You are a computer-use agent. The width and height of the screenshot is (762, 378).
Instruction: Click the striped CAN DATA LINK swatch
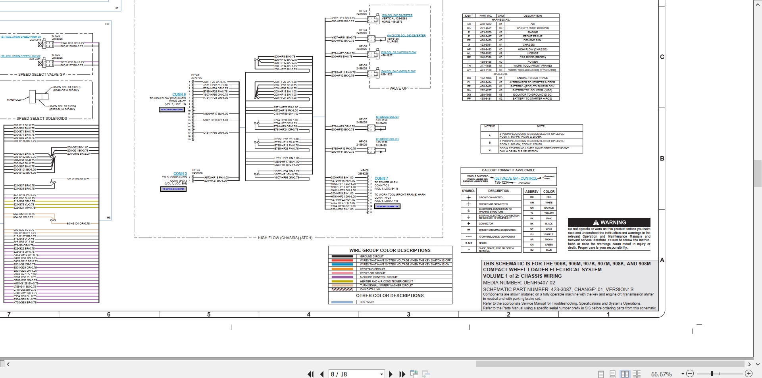342,290
